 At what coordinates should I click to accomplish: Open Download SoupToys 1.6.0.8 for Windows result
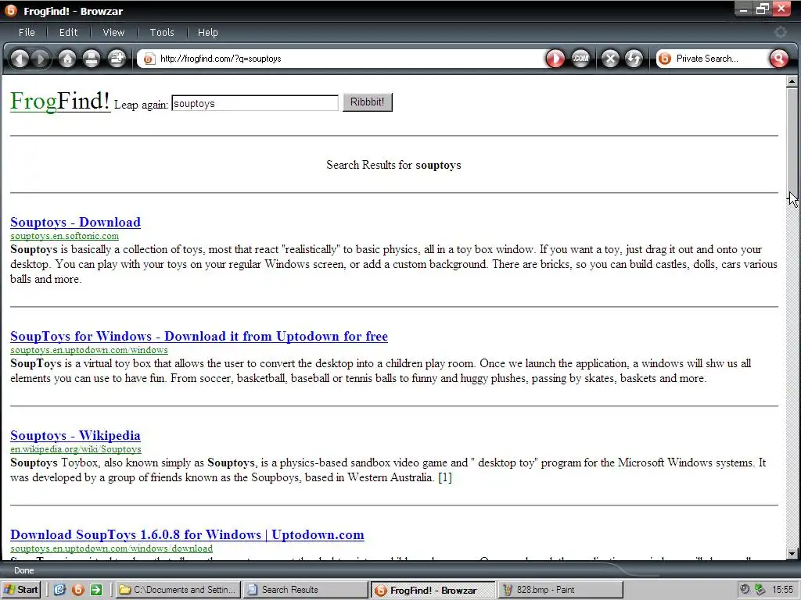[187, 534]
